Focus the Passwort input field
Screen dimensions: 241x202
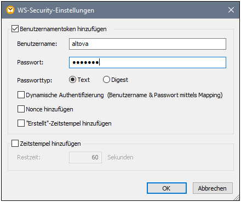pyautogui.click(x=147, y=63)
